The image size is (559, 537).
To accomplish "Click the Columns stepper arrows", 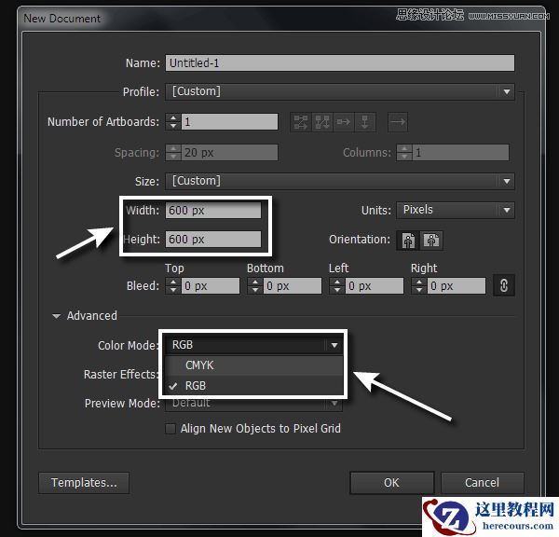I will point(404,153).
